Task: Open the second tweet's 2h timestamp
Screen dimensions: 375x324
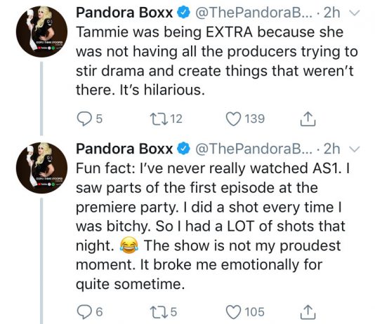Action: [x=331, y=149]
